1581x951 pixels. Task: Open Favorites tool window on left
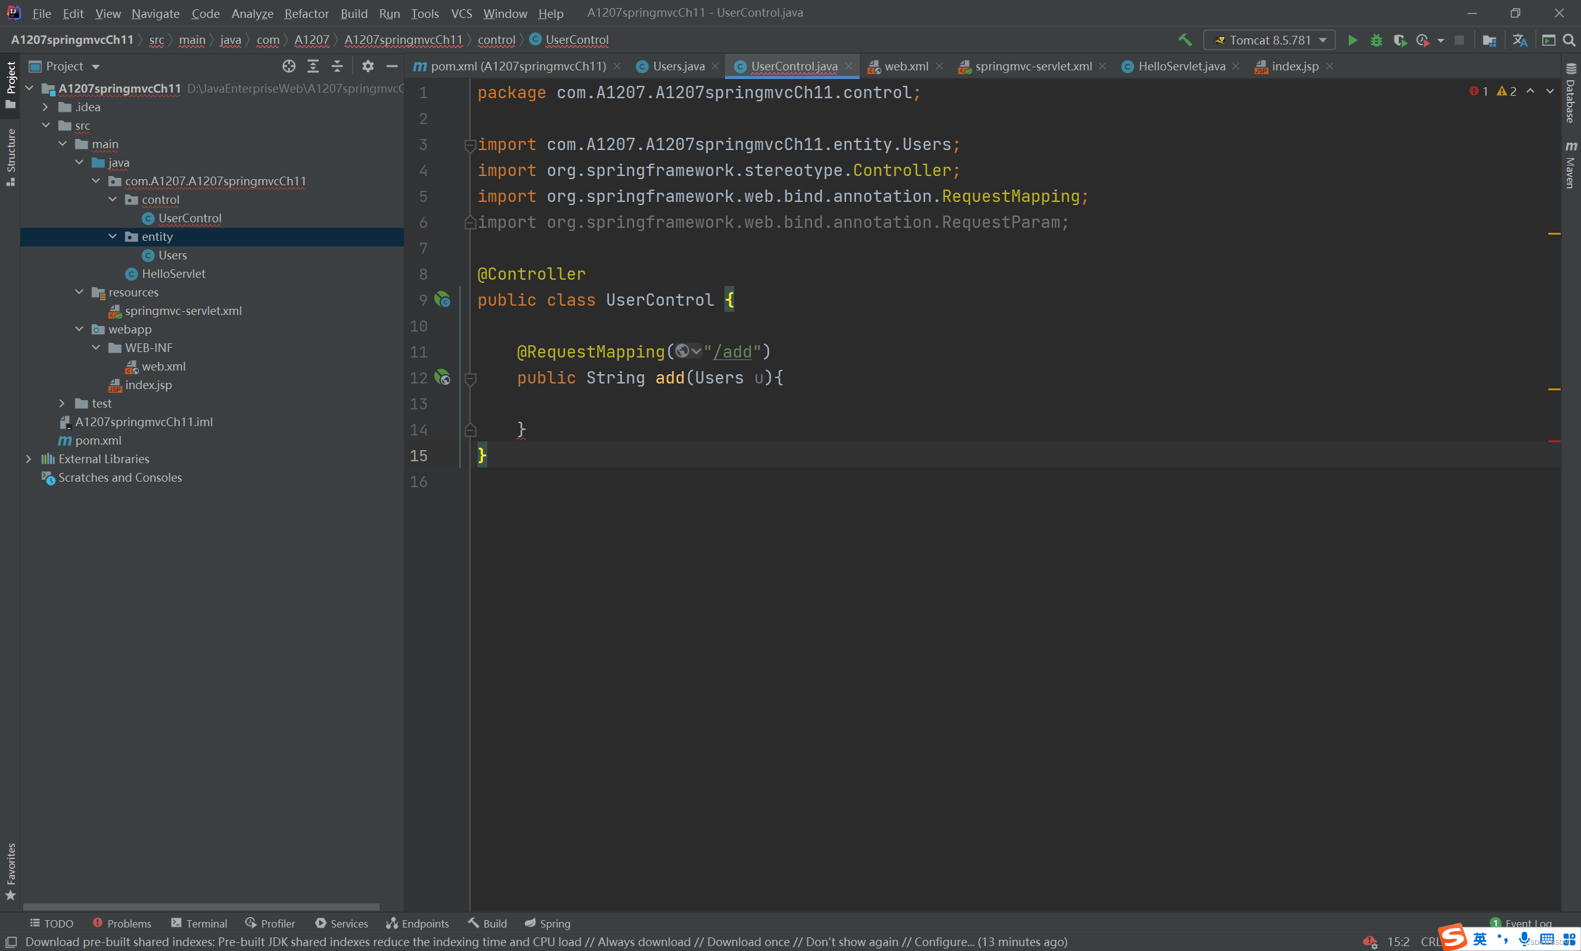pos(10,871)
